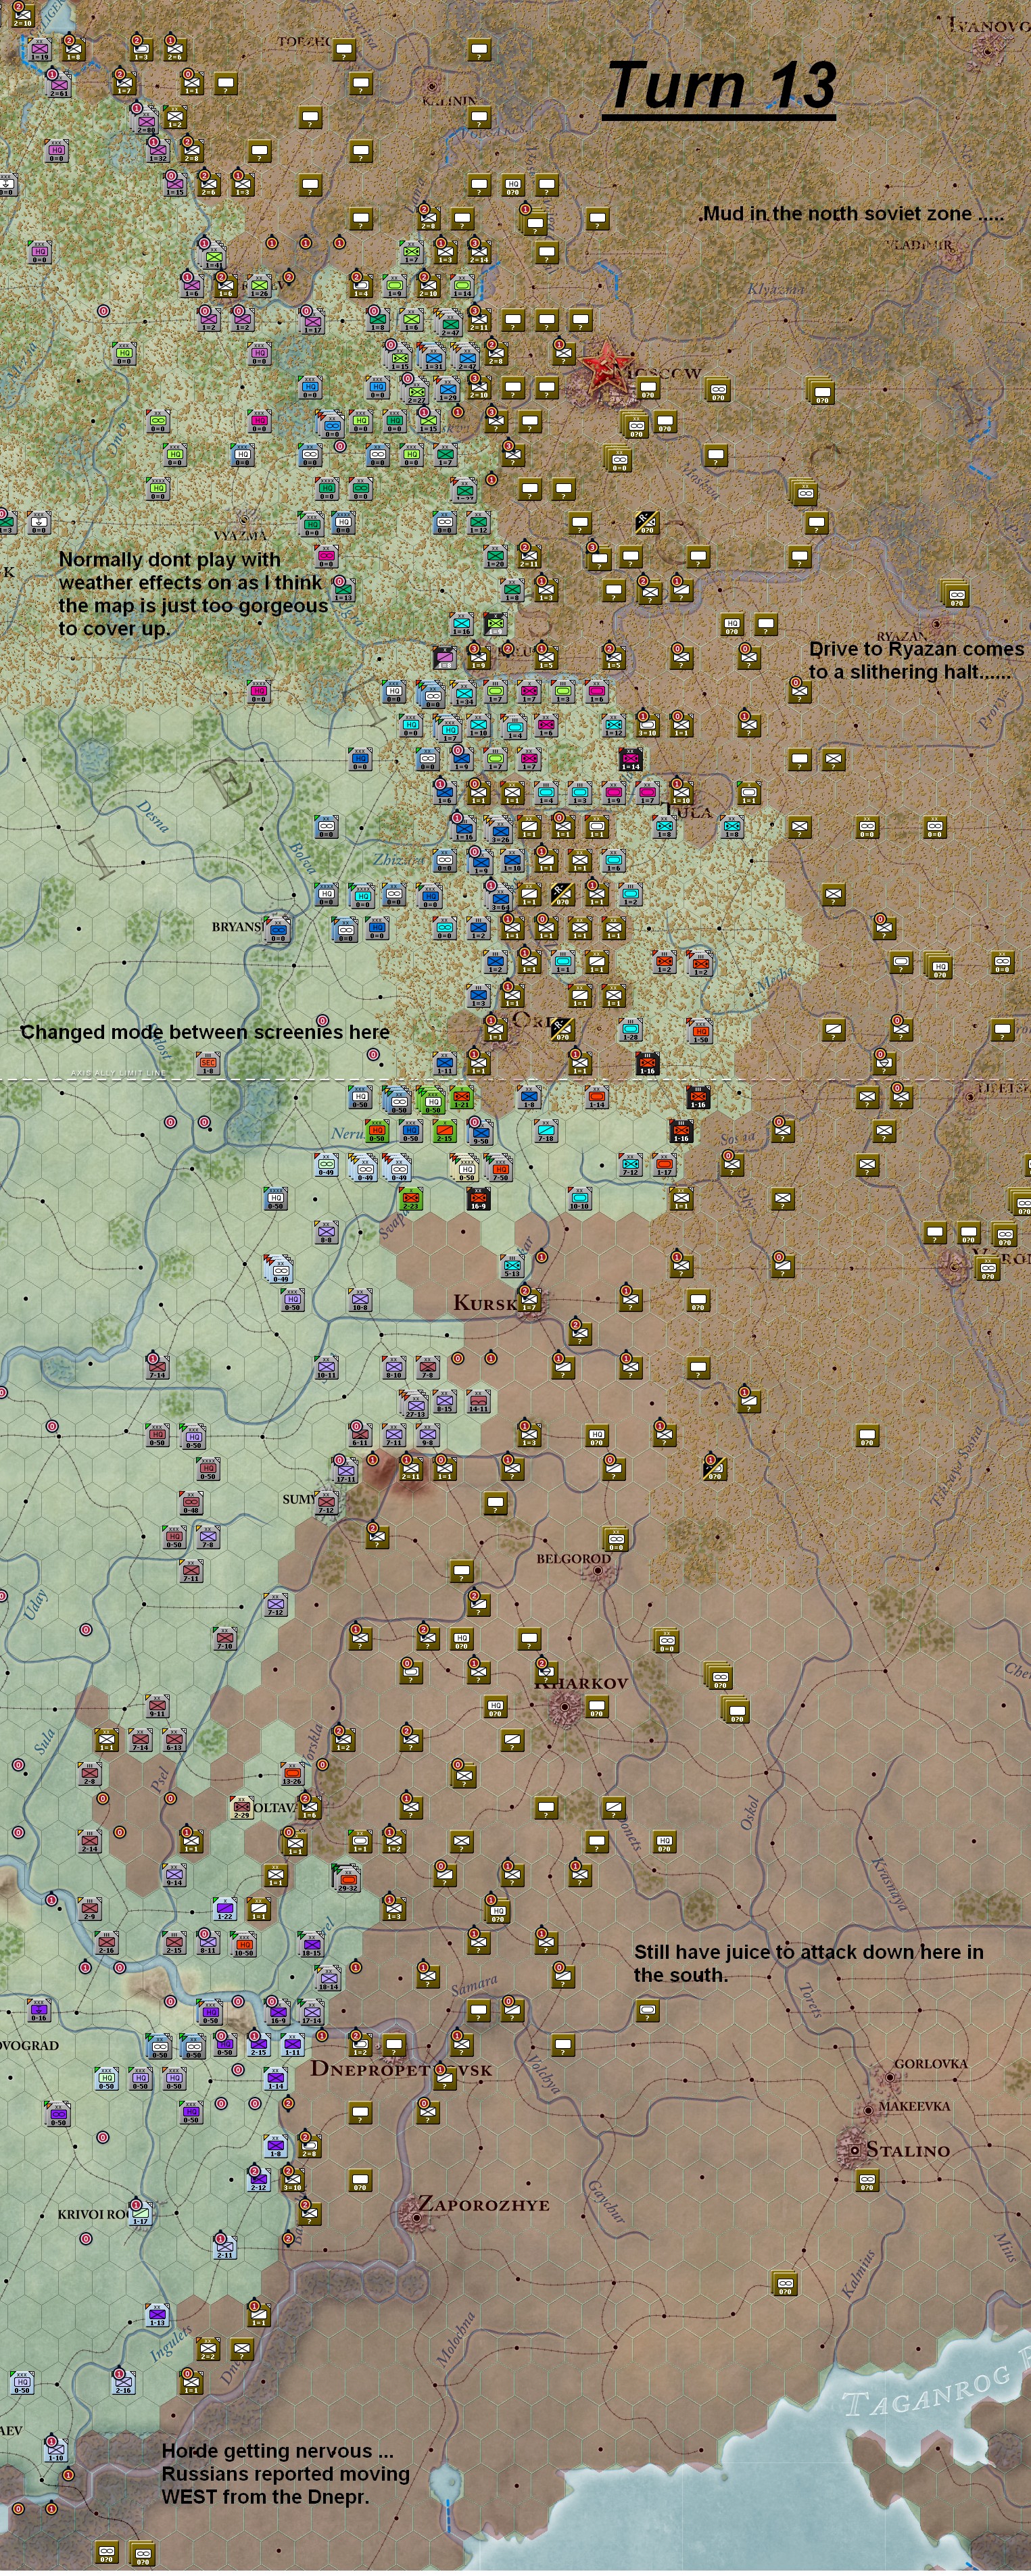Select the 2-12 unit counter
The height and width of the screenshot is (2576, 1031).
259,2181
